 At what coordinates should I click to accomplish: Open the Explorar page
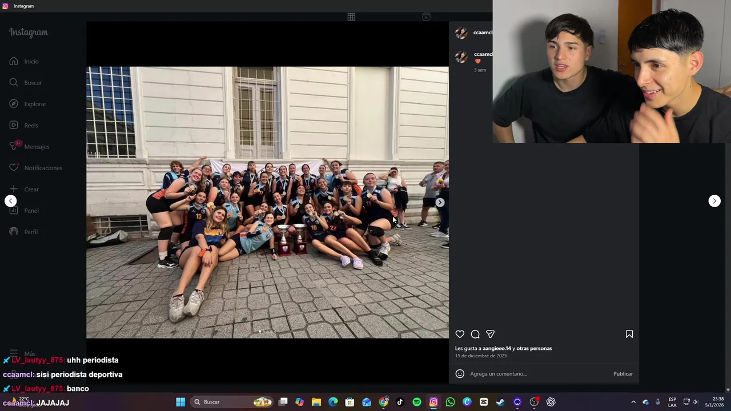[x=27, y=104]
